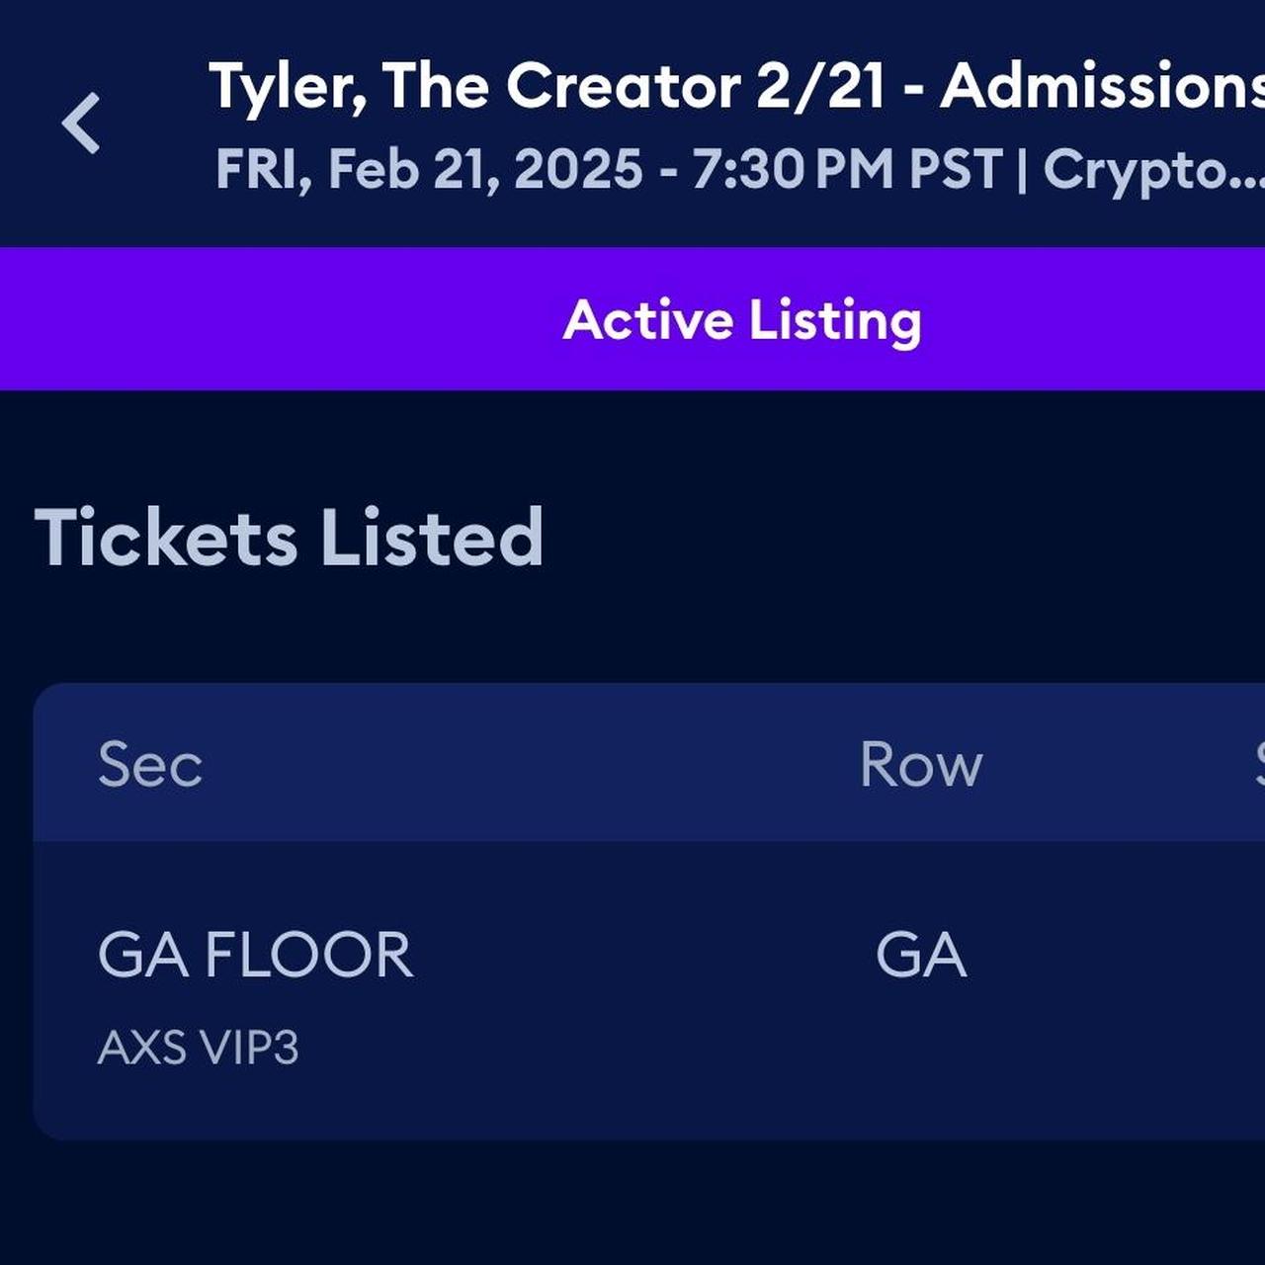Click the Tickets Listed heading
1265x1265 pixels.
pyautogui.click(x=289, y=535)
